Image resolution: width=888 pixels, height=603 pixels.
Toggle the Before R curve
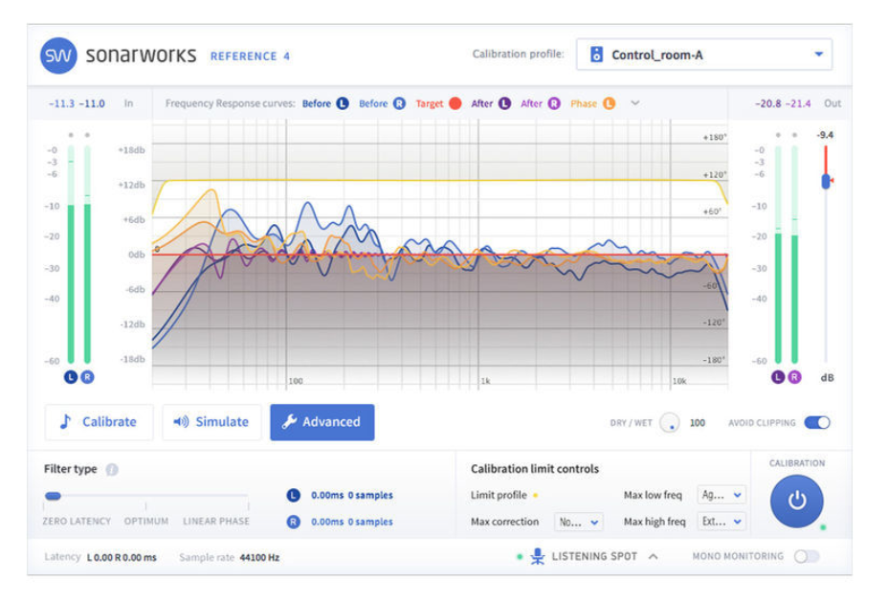pyautogui.click(x=399, y=103)
